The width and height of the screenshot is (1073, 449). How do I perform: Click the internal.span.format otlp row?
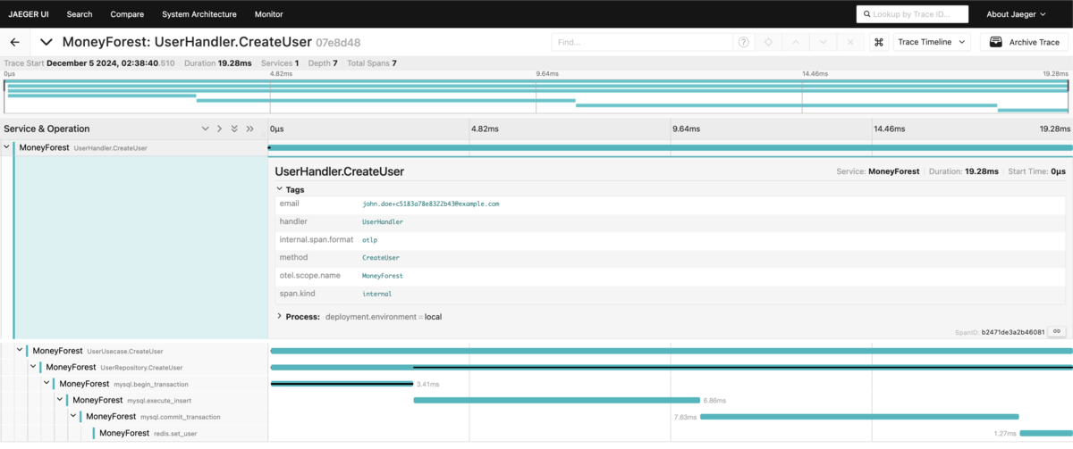[671, 239]
